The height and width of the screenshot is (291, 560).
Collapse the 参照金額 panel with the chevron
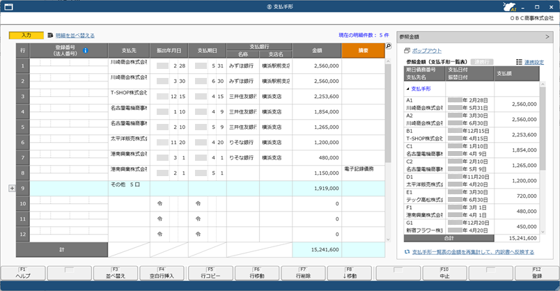pos(547,37)
